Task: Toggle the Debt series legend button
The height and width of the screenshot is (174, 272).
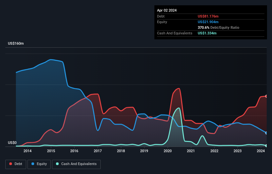Action: [x=16, y=164]
